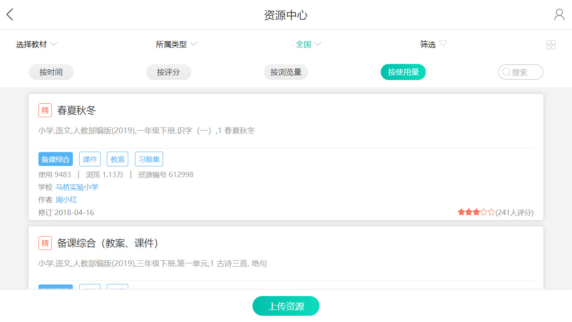
Task: Click the 精 featured badge on 春夏秋冬
Action: (45, 110)
